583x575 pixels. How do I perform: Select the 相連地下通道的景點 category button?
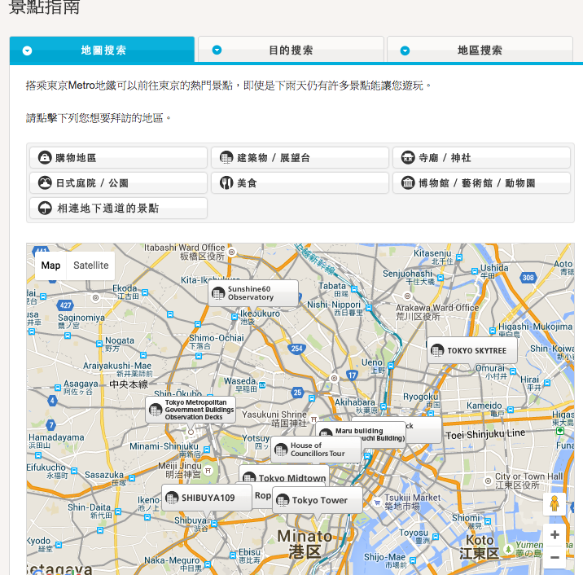click(x=118, y=208)
